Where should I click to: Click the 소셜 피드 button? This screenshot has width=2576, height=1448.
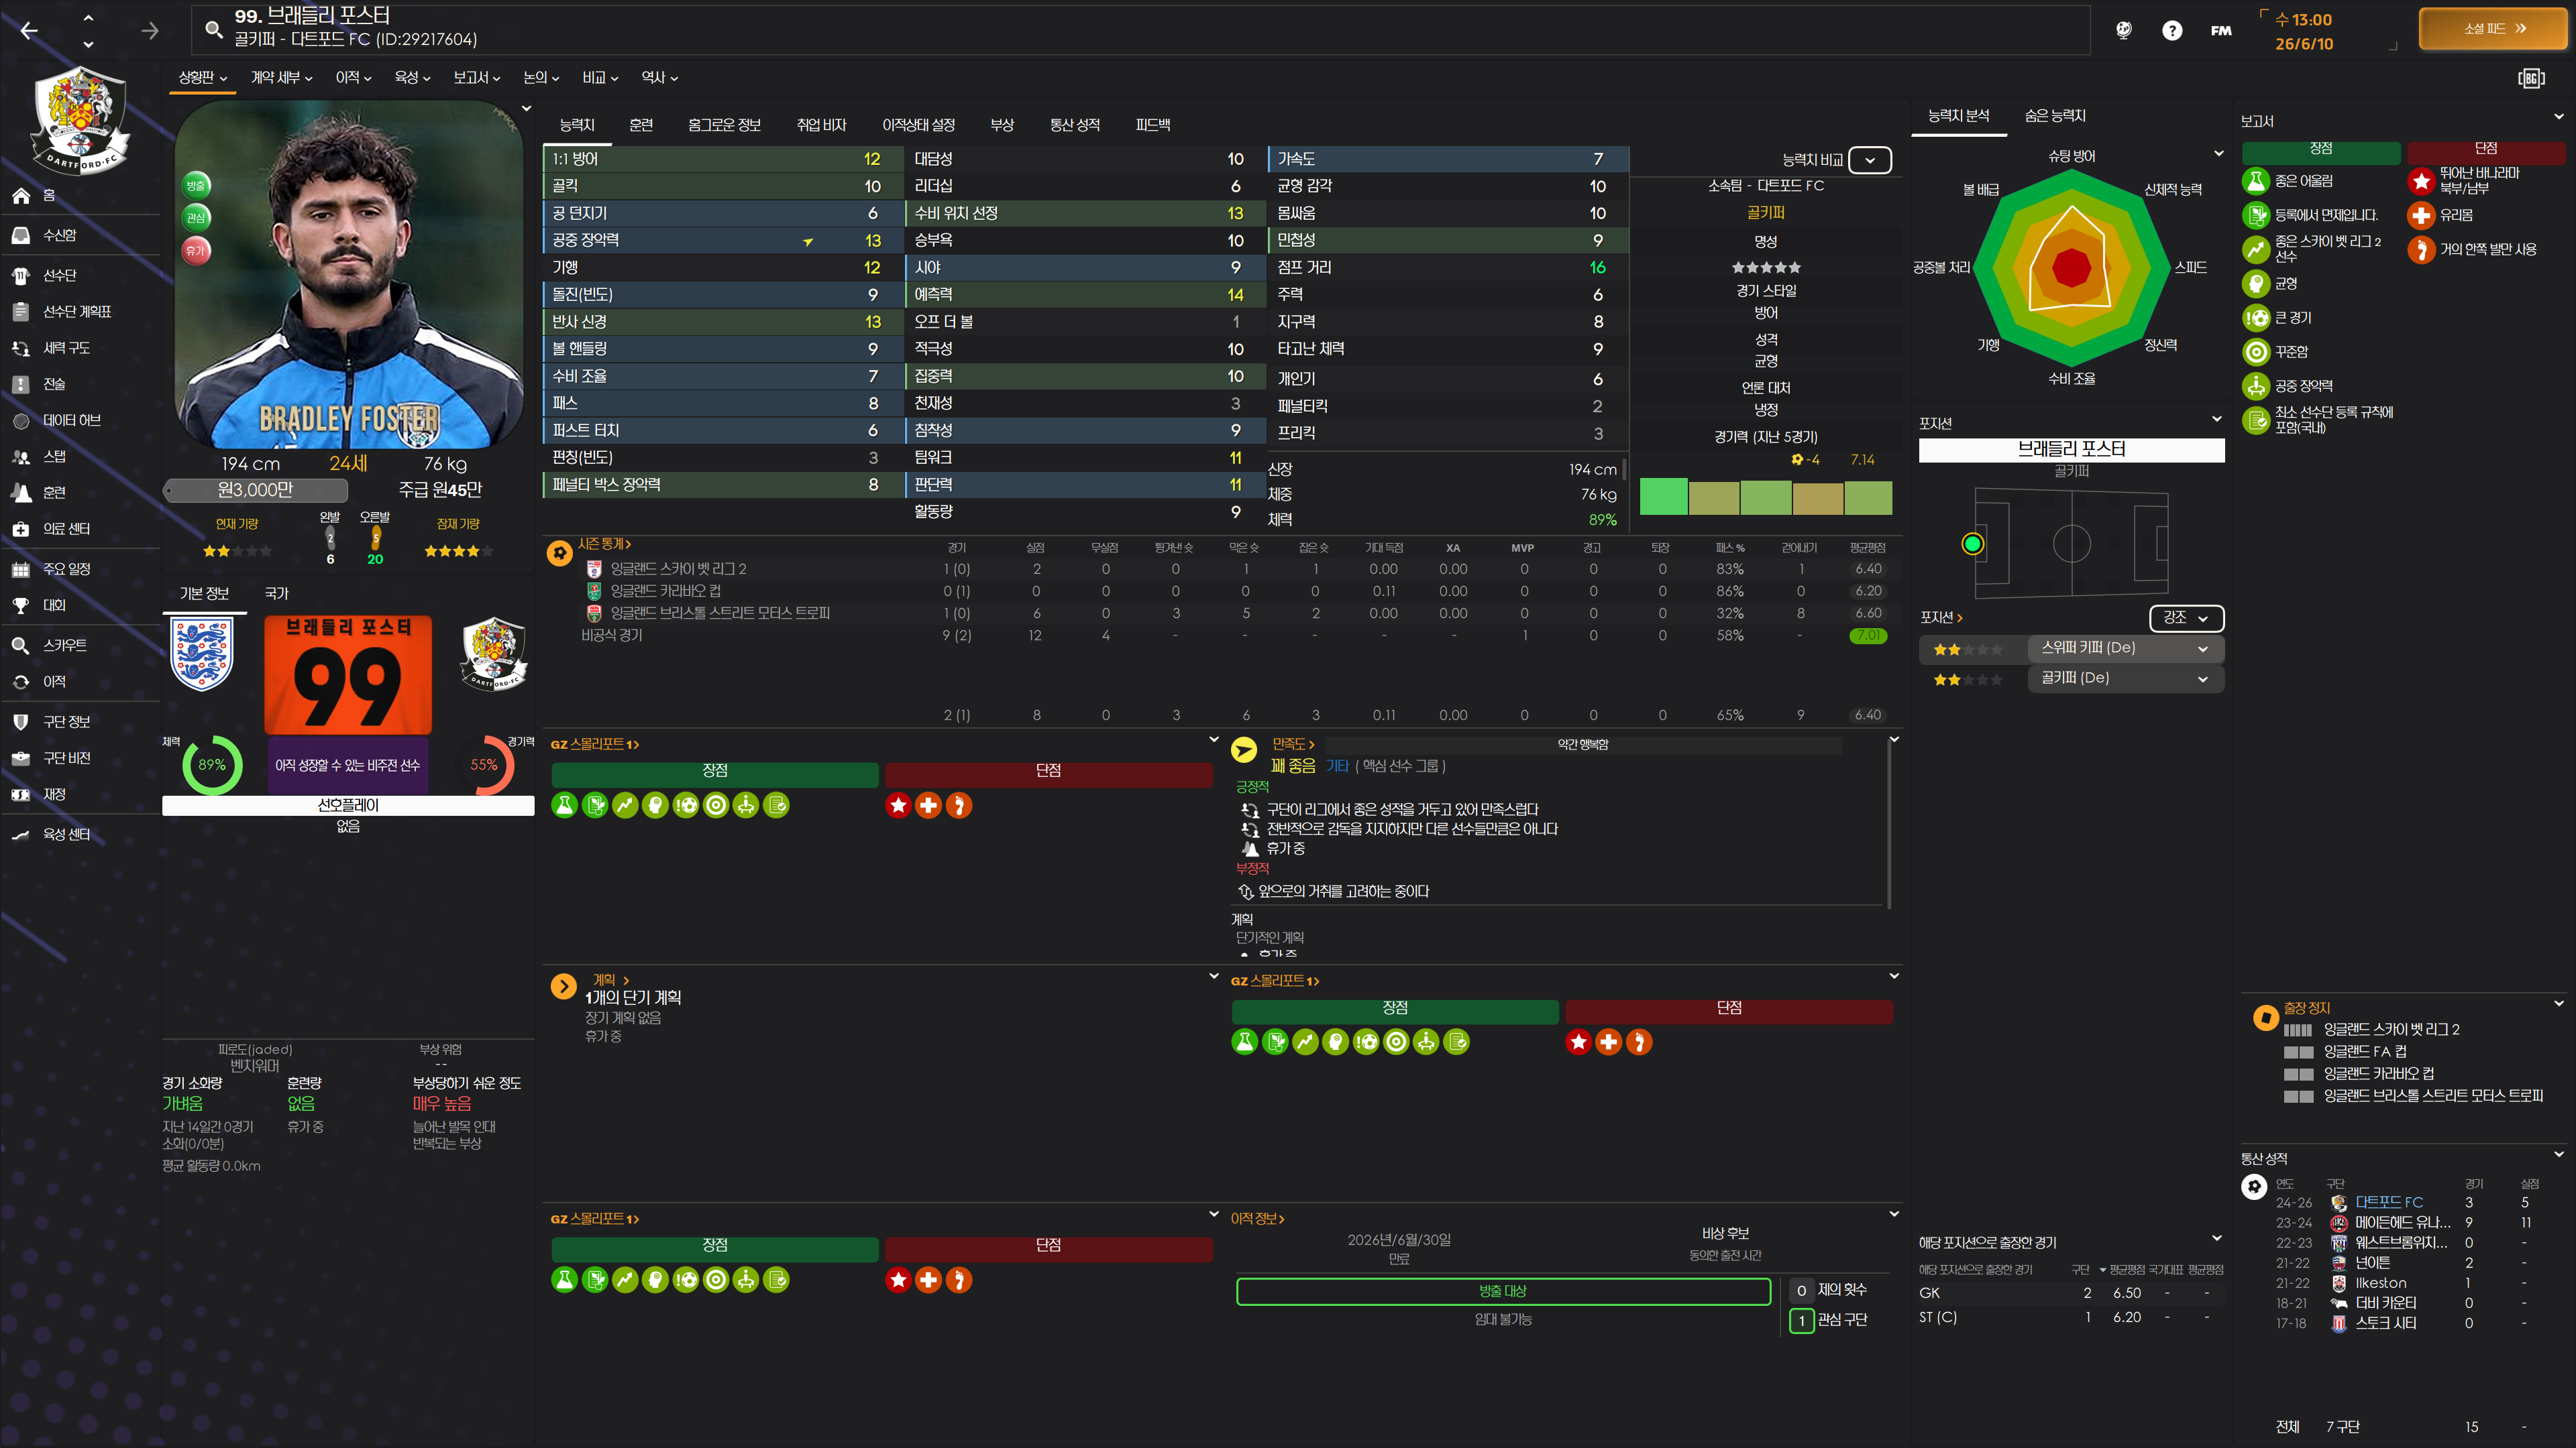(x=2493, y=29)
